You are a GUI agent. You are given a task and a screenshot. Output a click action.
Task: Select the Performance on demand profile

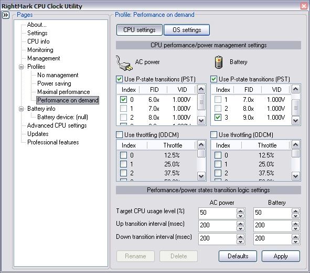tap(68, 100)
